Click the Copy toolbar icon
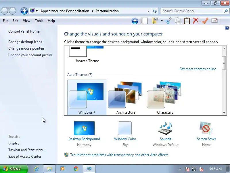 tap(178, 21)
